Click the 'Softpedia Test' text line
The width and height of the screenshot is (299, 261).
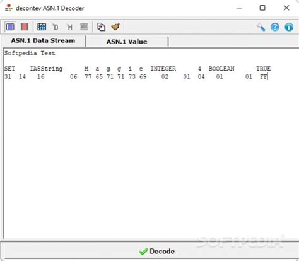tap(30, 53)
